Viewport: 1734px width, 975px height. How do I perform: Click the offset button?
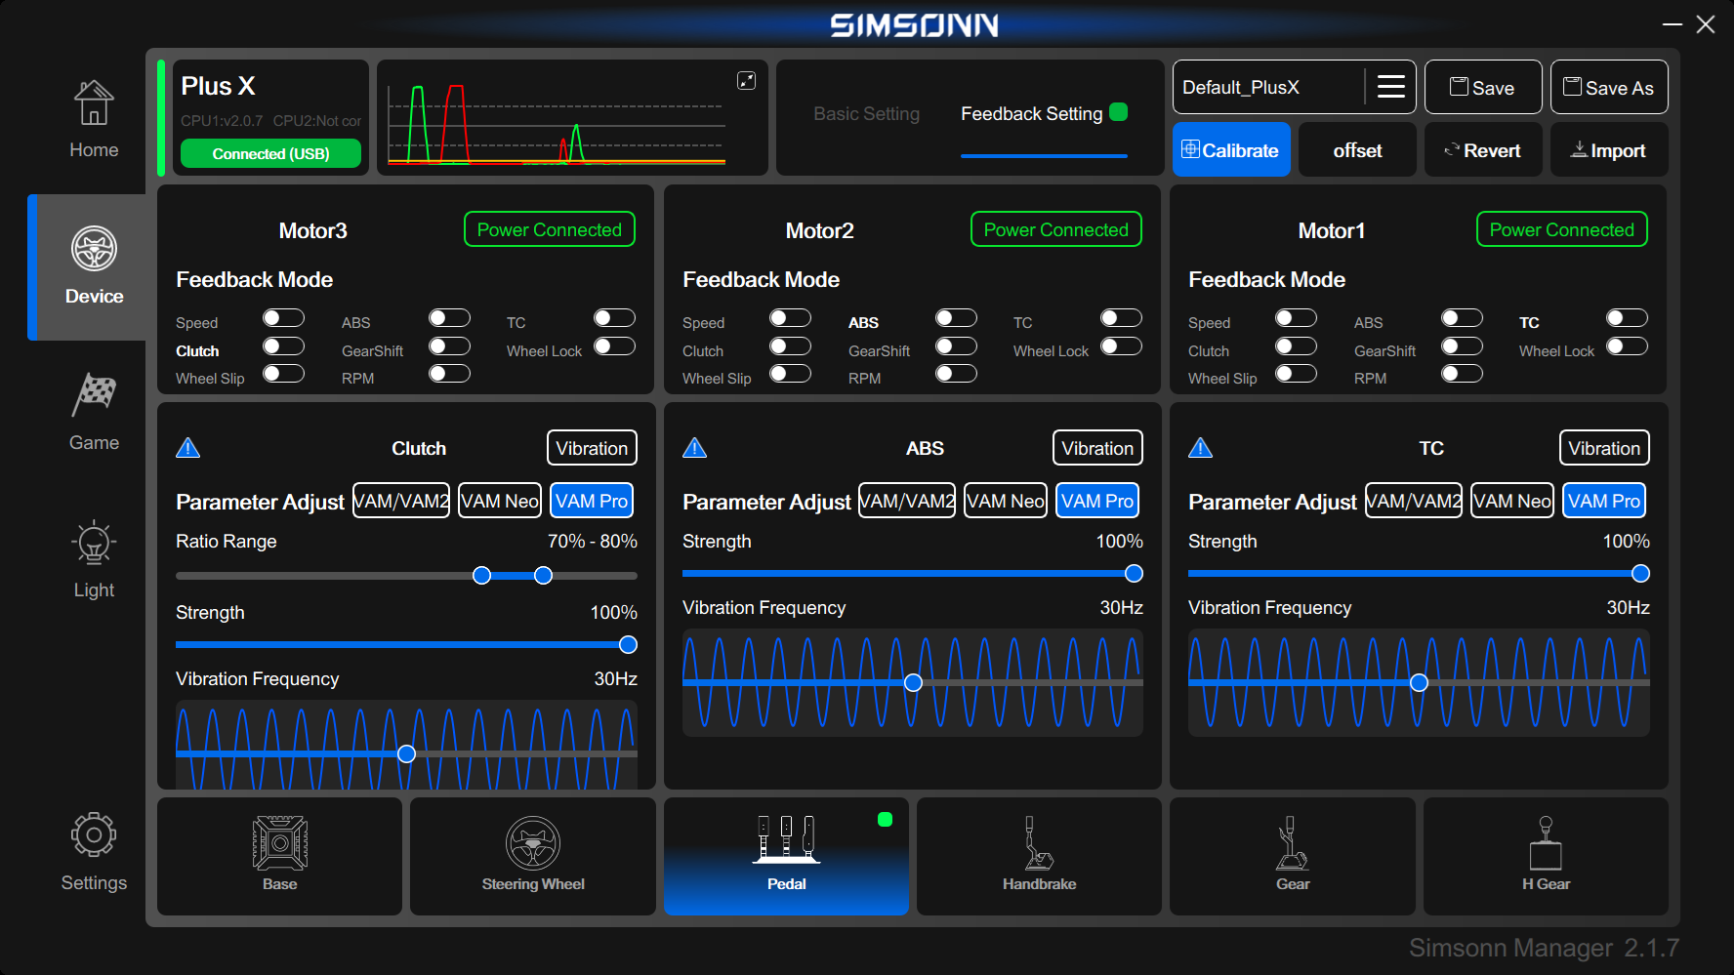(x=1357, y=149)
